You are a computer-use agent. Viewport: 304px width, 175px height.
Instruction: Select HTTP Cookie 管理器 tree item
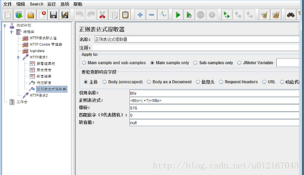[46, 45]
